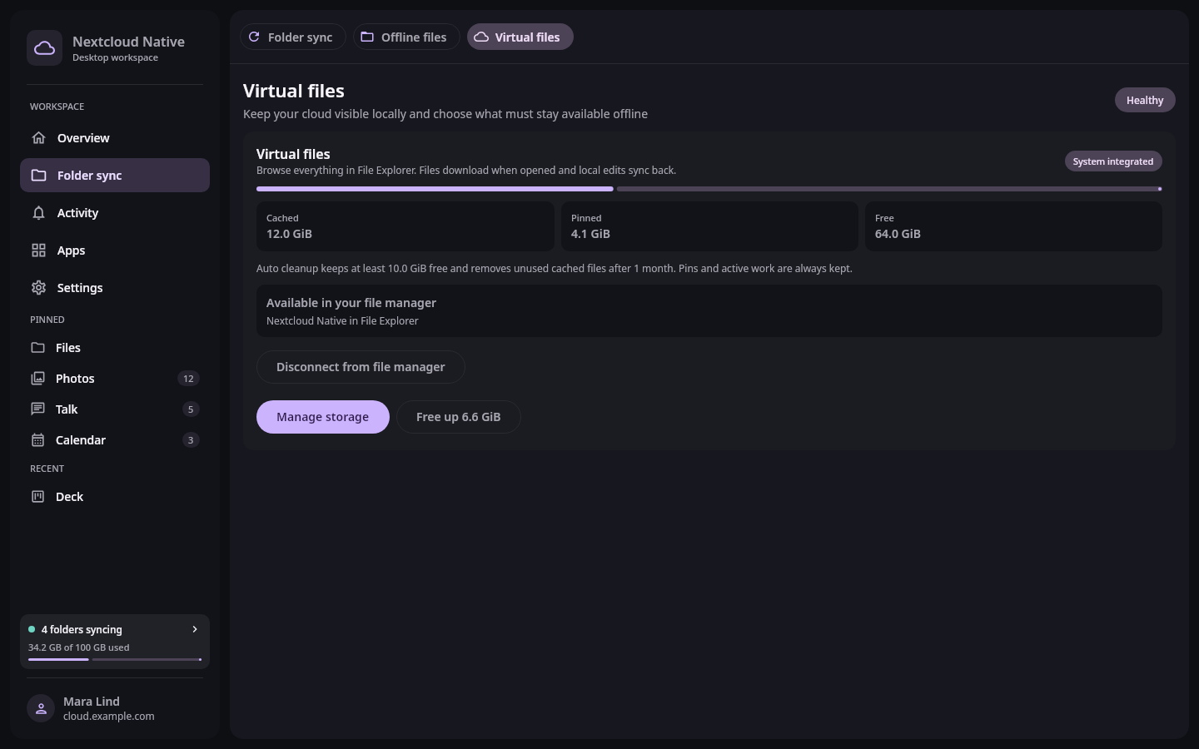Click the Auto cleanup description text
This screenshot has height=749, width=1199.
pyautogui.click(x=555, y=268)
